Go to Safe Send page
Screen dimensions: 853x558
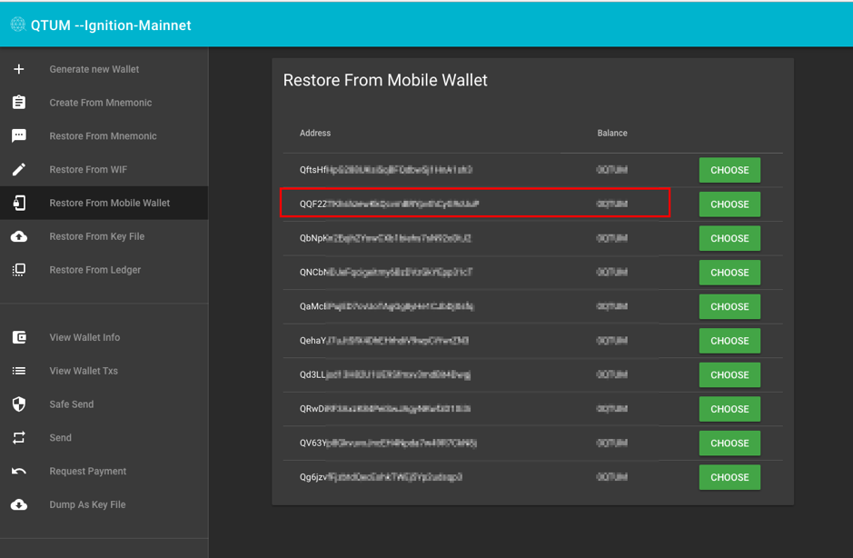point(71,404)
